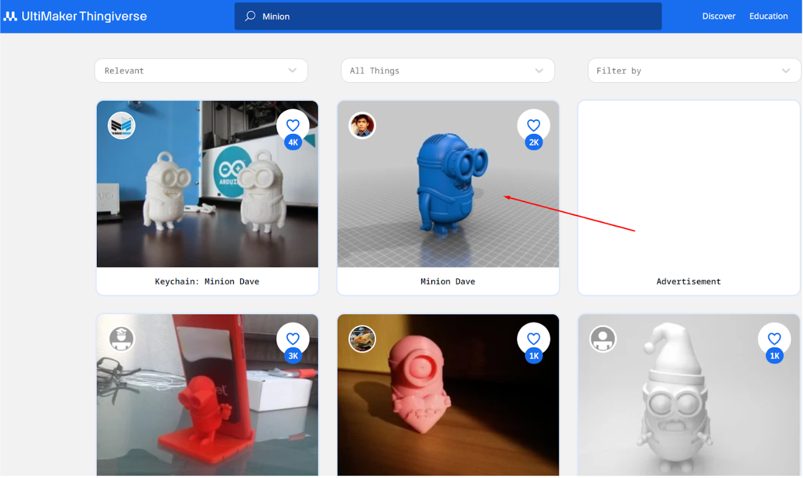The height and width of the screenshot is (478, 803).
Task: Like the Keychain: Minion Dave model
Action: click(x=293, y=125)
